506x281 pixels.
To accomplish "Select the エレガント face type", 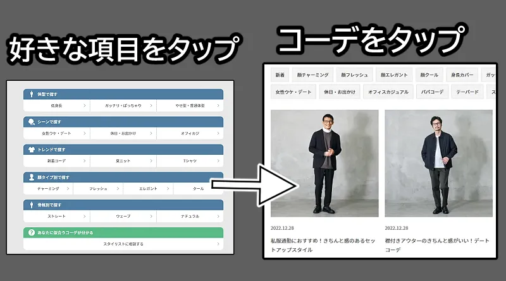I will pos(148,189).
